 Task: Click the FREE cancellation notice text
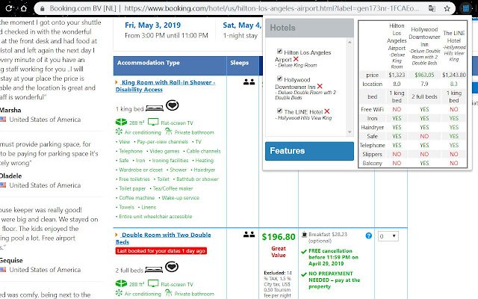[x=334, y=257]
